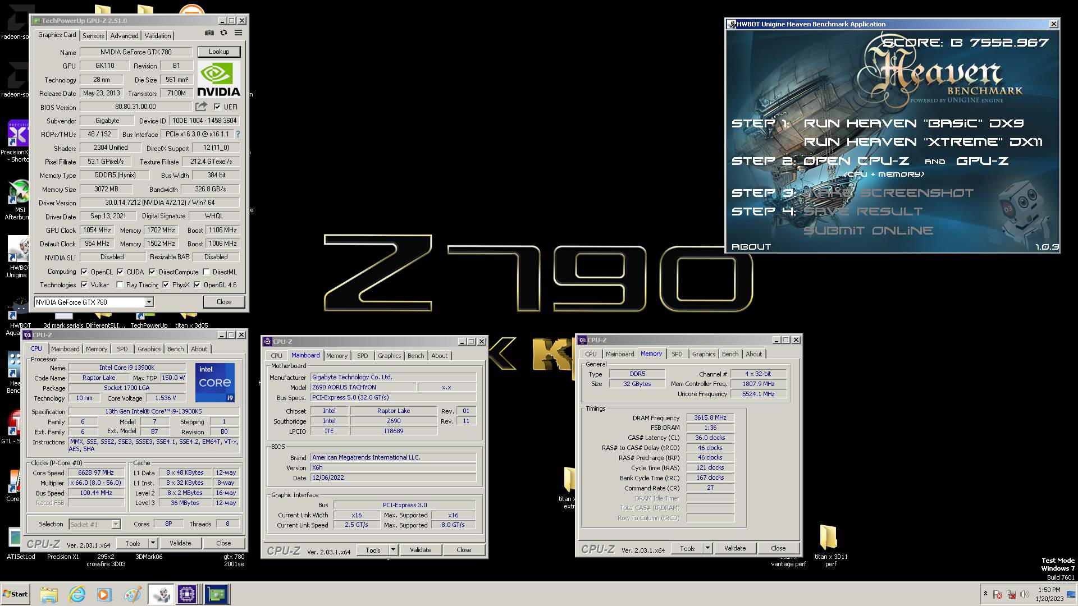Screen dimensions: 1078x606
Task: Open Windows Explorer from the taskbar
Action: (49, 594)
